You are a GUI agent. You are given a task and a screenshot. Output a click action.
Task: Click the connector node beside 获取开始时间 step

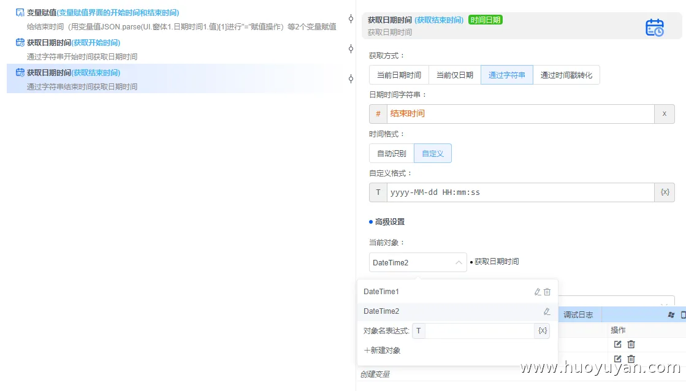[351, 48]
